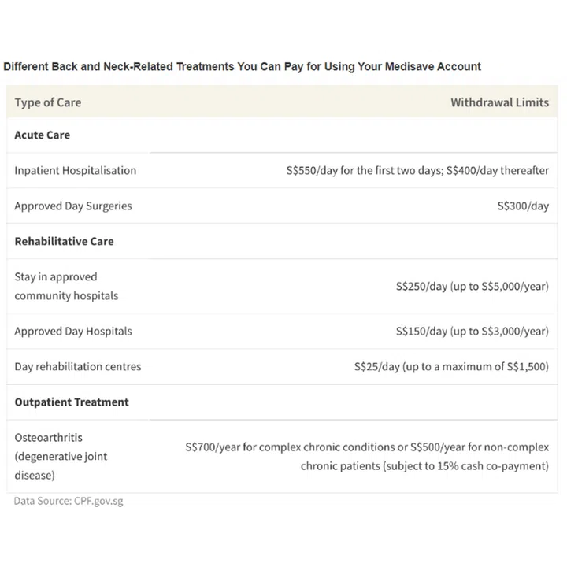Viewport: 567px width, 567px height.
Task: Select the Day rehabilitation centres row label
Action: [x=78, y=366]
